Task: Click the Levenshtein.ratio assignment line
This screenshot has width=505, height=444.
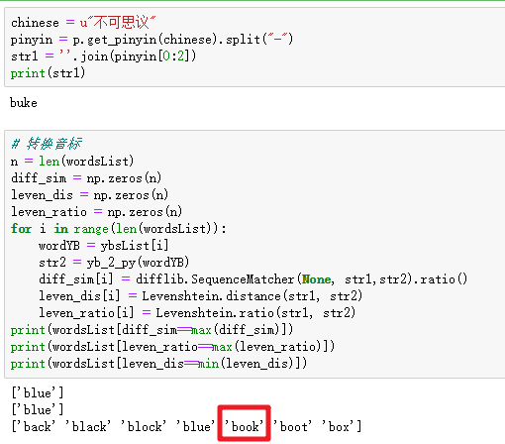Action: pyautogui.click(x=197, y=313)
